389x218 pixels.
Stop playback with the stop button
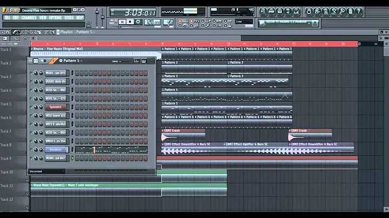pyautogui.click(x=130, y=22)
